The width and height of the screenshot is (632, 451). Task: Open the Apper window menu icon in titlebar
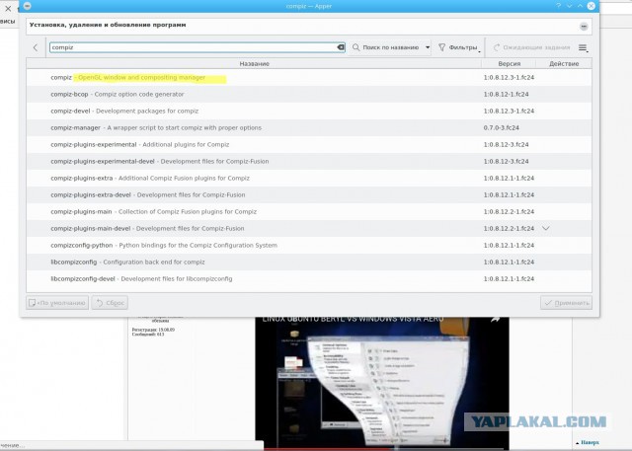(x=27, y=6)
